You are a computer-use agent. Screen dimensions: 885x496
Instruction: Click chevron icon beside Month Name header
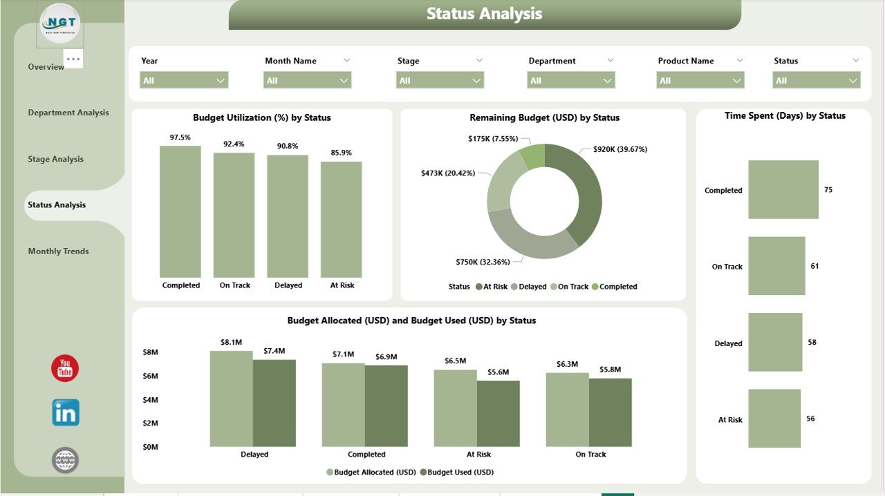pos(346,61)
